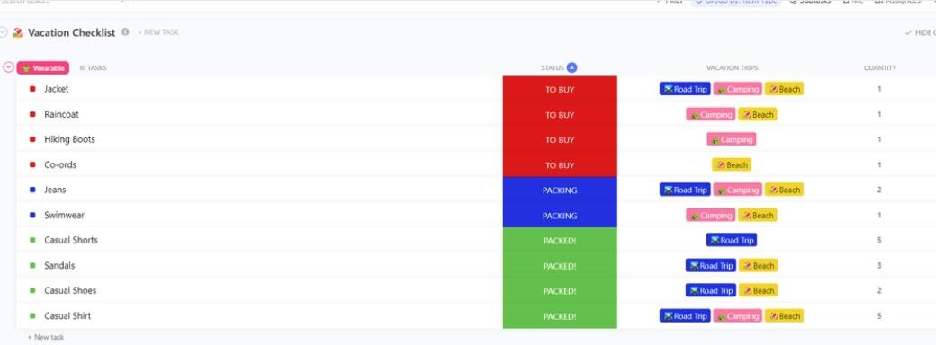Open the PACKING status cell for Swimwear

[560, 215]
